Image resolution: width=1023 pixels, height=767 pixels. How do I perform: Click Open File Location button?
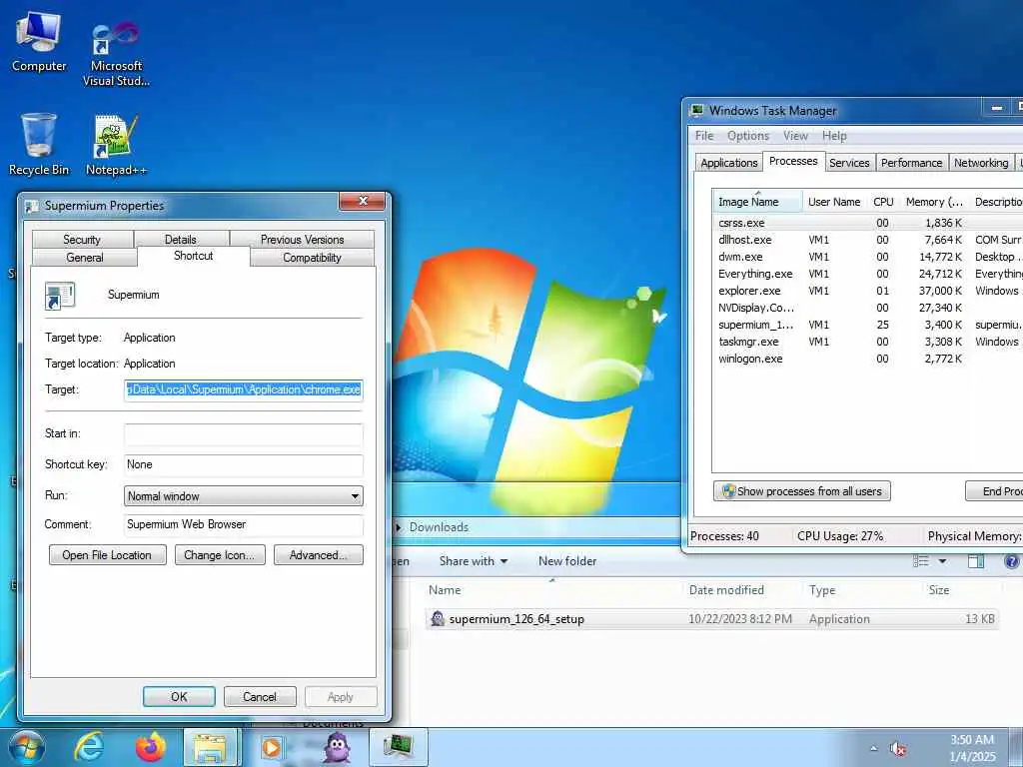(107, 555)
